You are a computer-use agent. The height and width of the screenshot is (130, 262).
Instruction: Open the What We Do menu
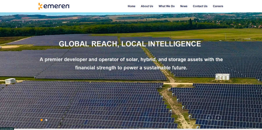point(167,6)
